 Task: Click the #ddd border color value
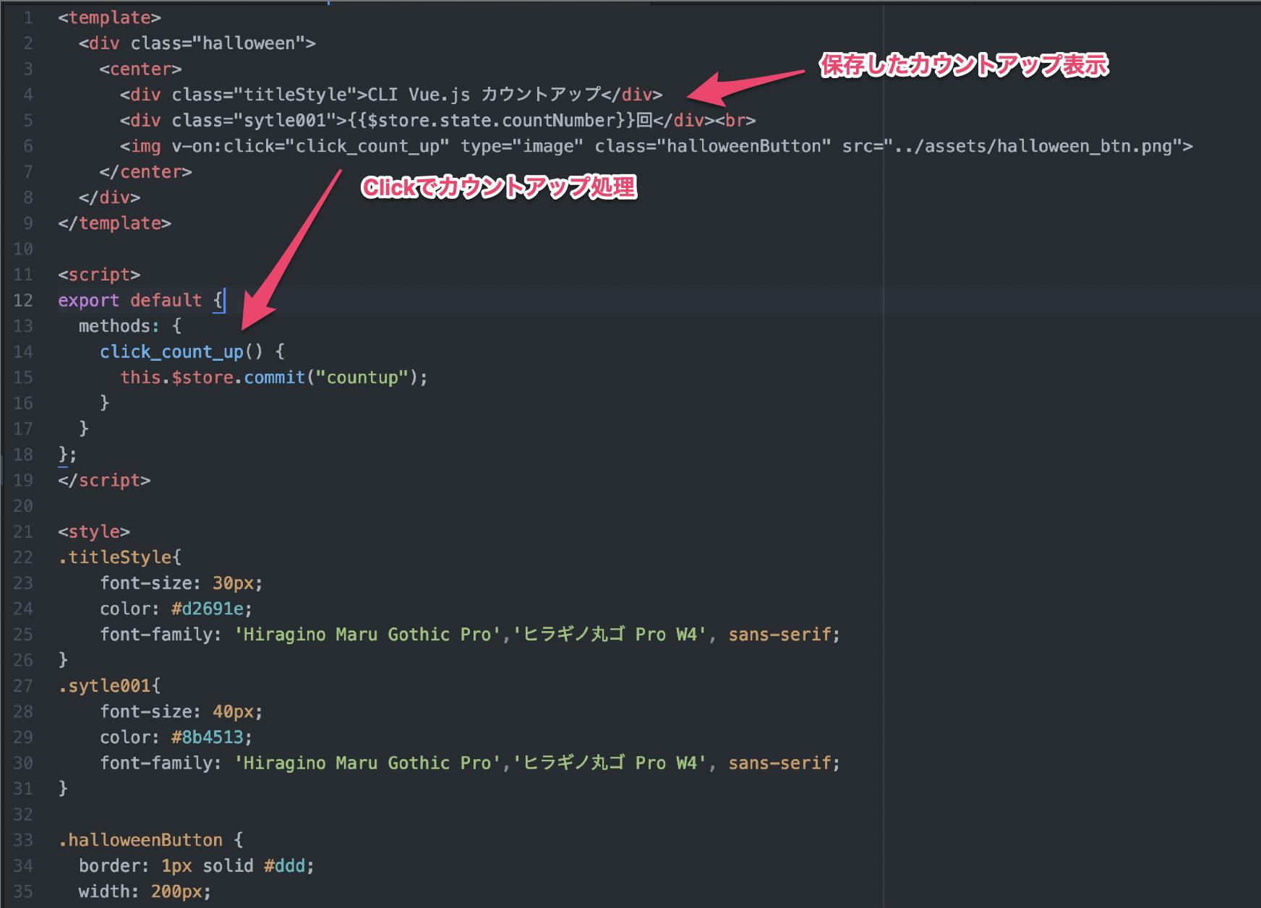click(285, 866)
